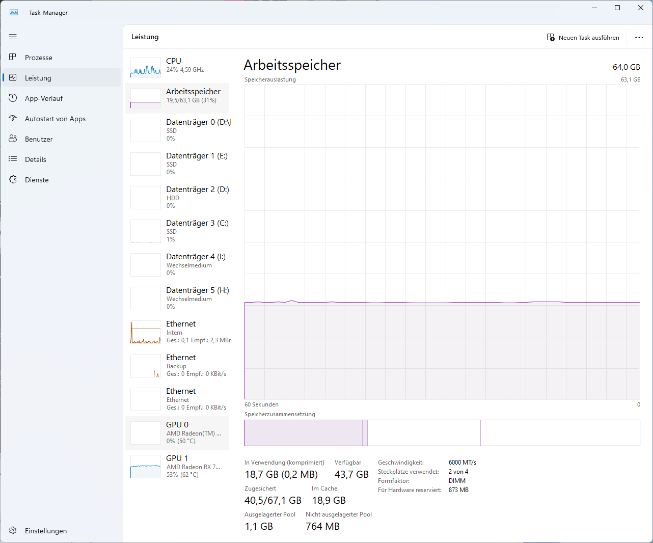Select Datenträger 0 SSD entry
Viewport: 653px width, 543px height.
point(177,130)
